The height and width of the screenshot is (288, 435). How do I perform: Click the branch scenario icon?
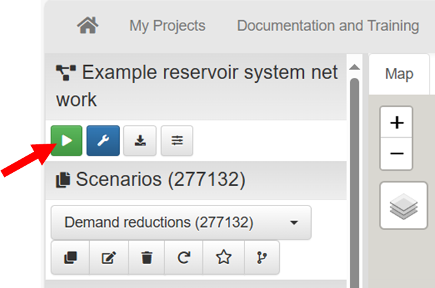coord(261,258)
